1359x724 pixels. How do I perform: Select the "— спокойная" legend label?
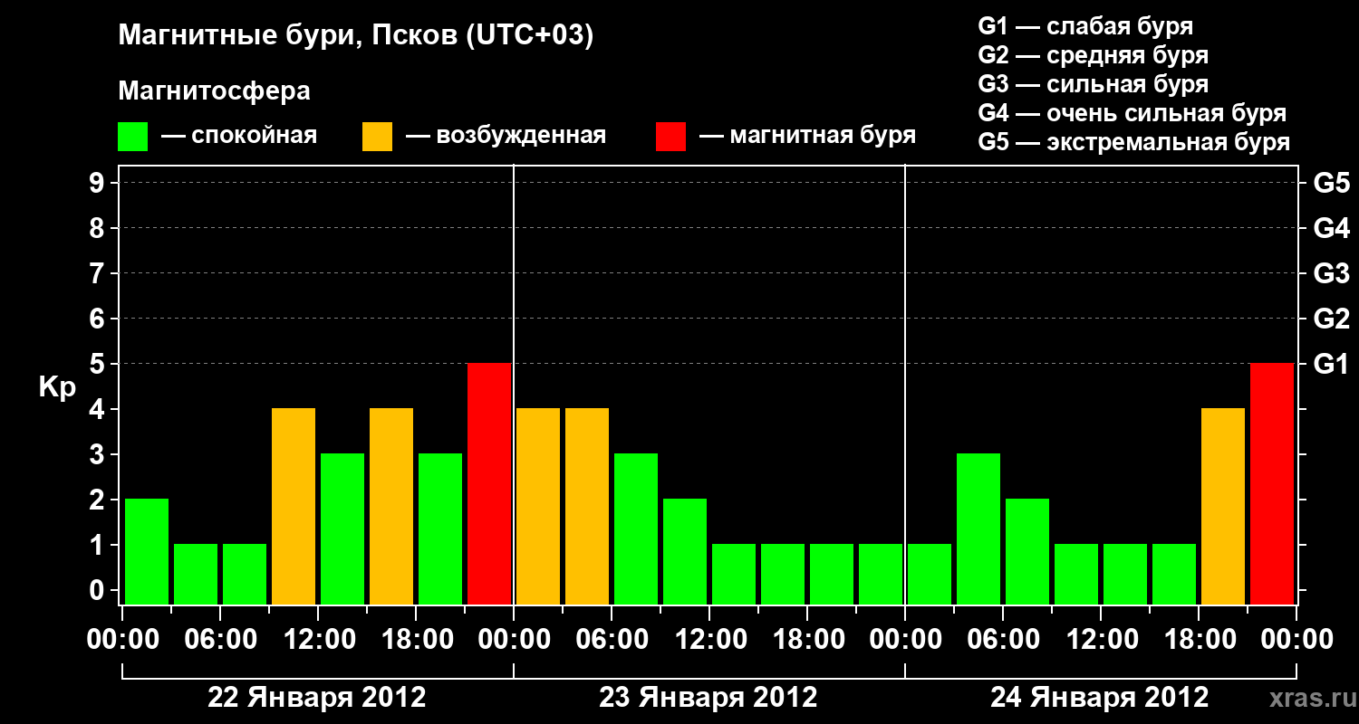click(239, 136)
